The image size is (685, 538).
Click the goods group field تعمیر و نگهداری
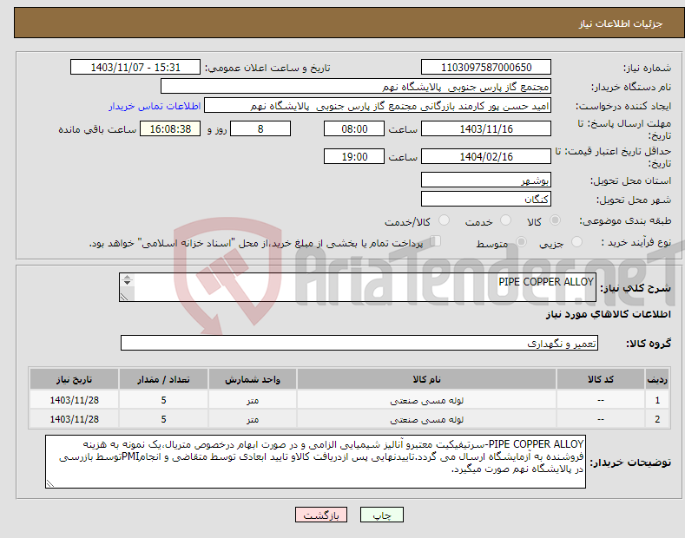click(359, 344)
